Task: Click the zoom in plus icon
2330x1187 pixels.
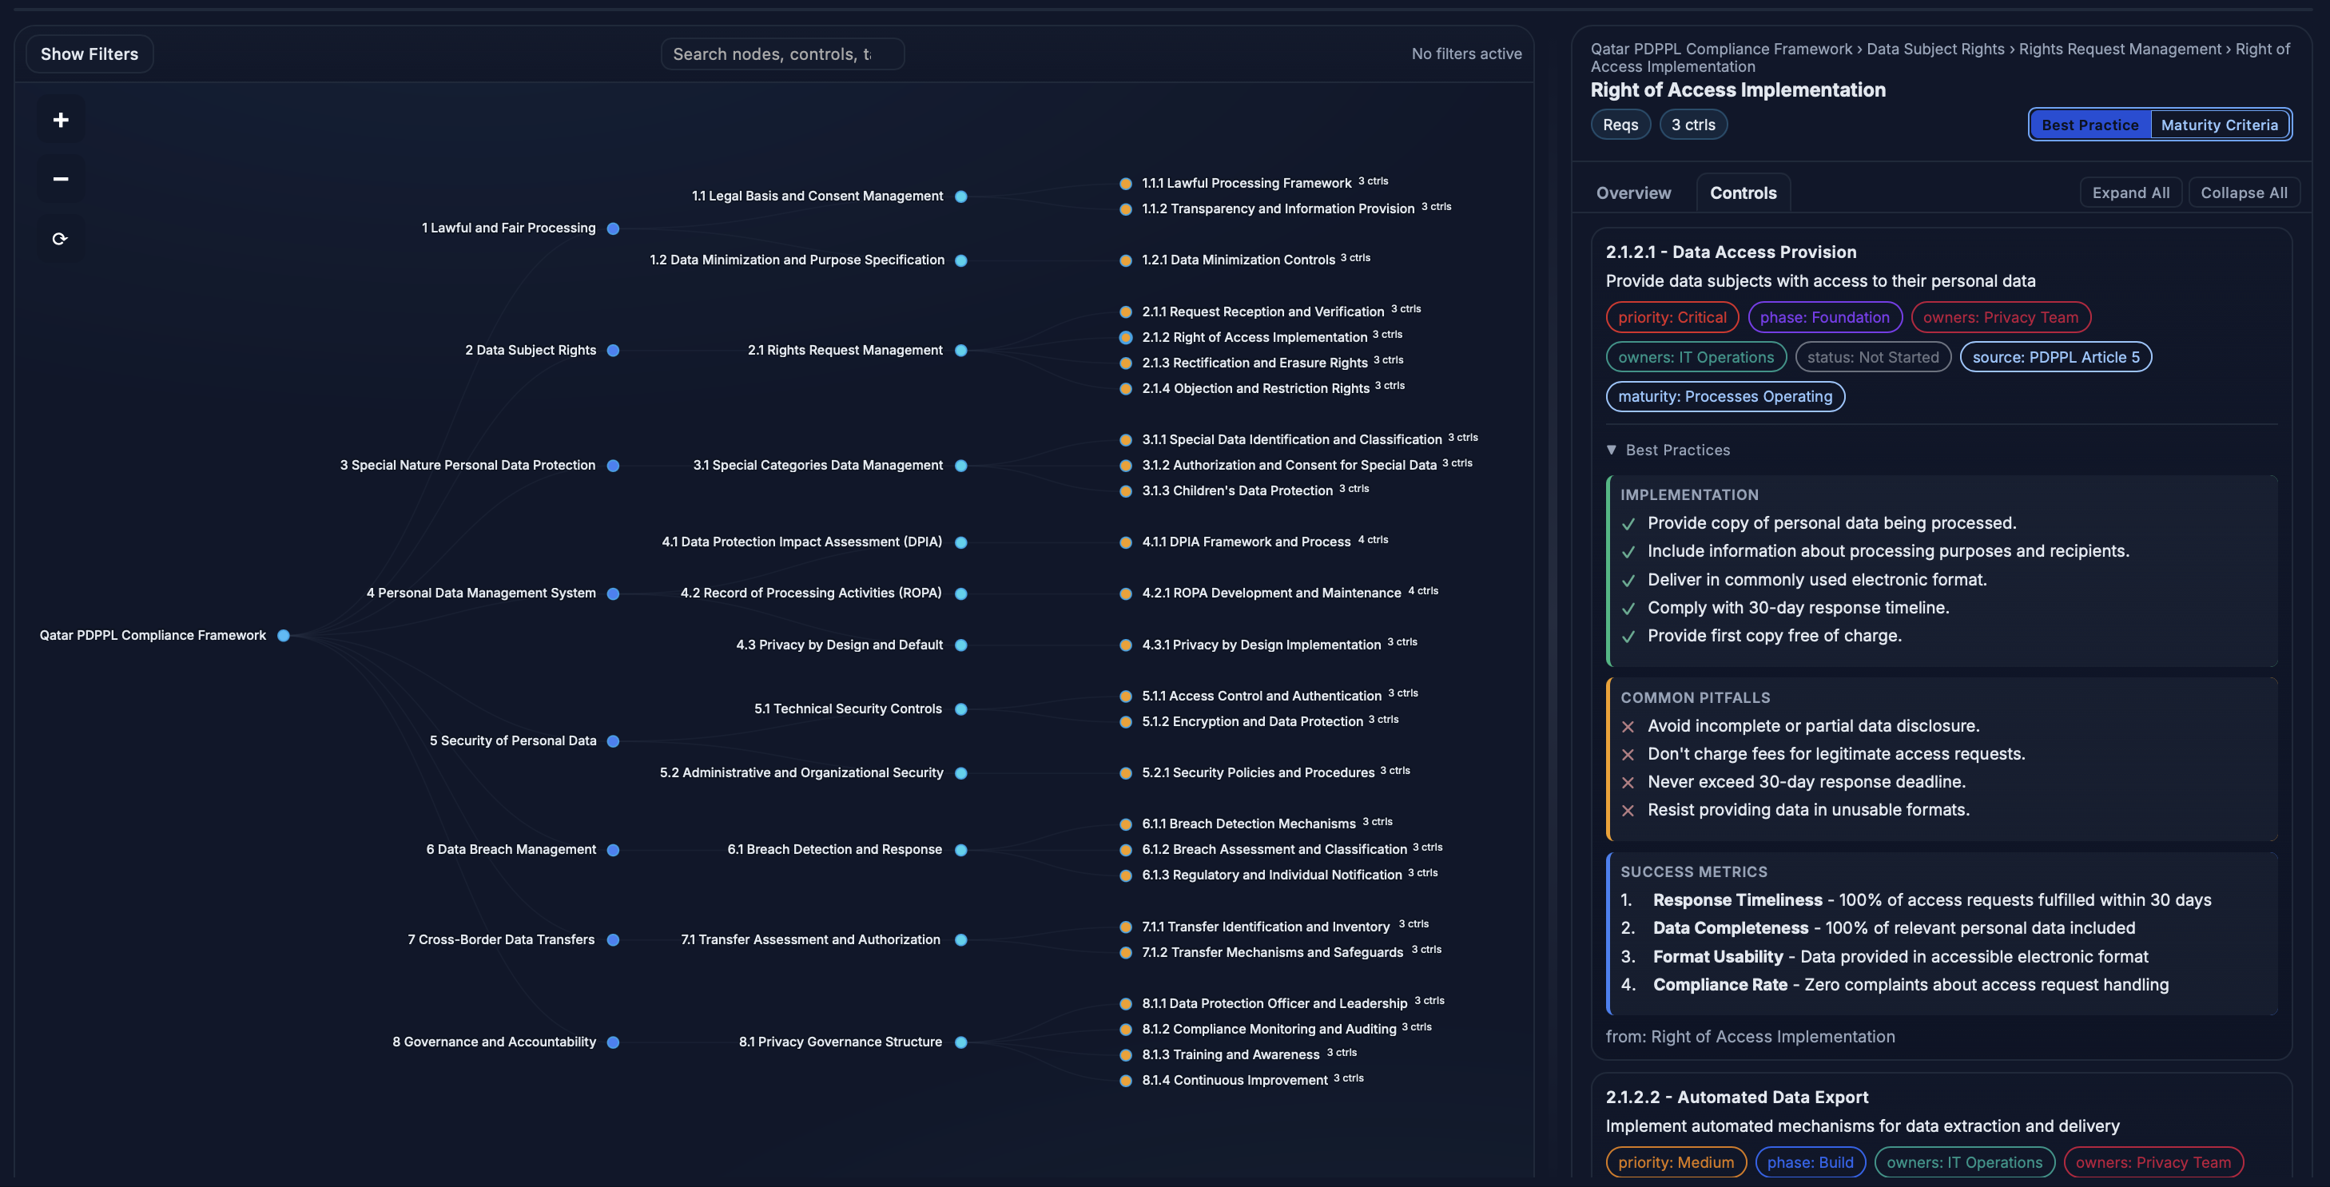Action: [x=61, y=121]
